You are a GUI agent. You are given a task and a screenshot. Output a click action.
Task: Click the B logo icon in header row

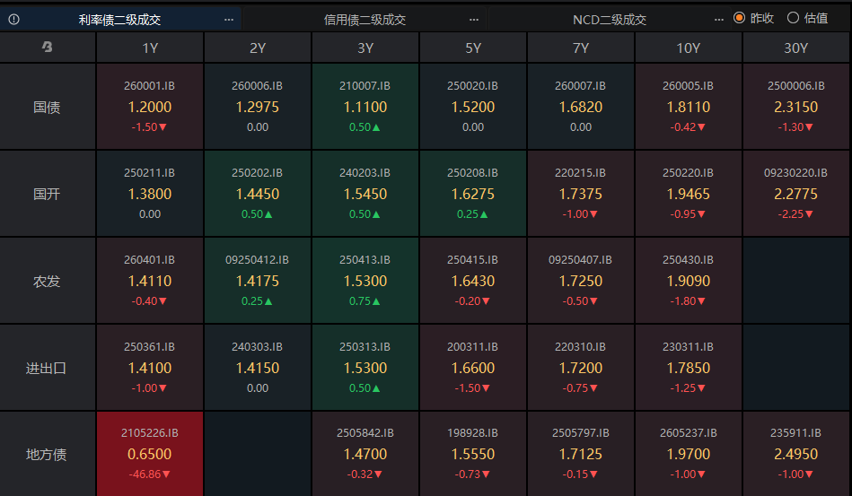[48, 48]
